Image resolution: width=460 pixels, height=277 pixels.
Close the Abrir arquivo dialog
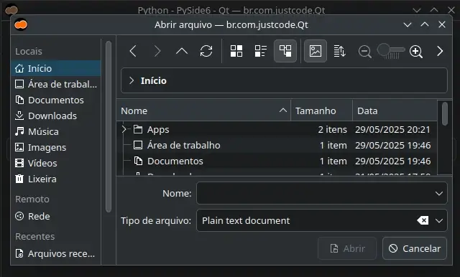(x=442, y=24)
